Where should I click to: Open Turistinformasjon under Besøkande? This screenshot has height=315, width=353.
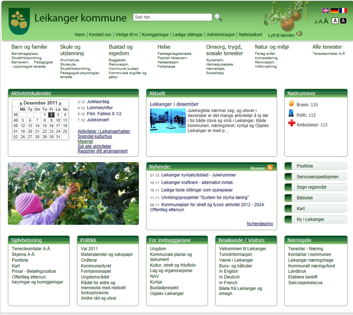[235, 254]
